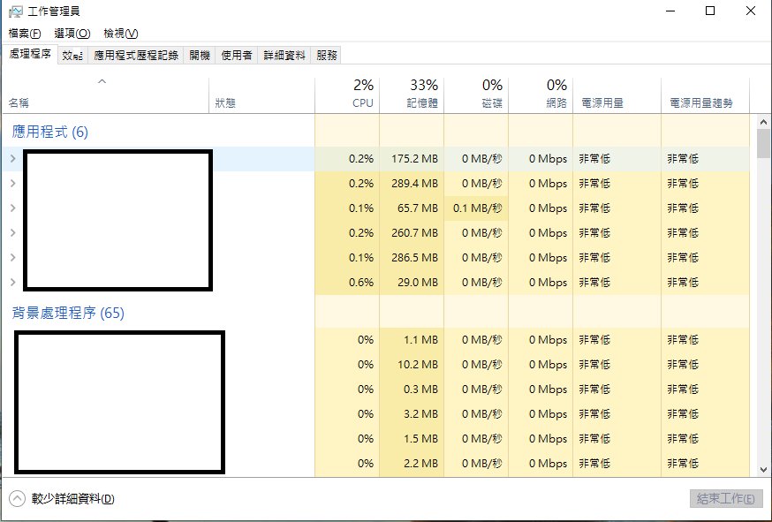Expand the app row using 29.0 MB memory

coord(12,283)
